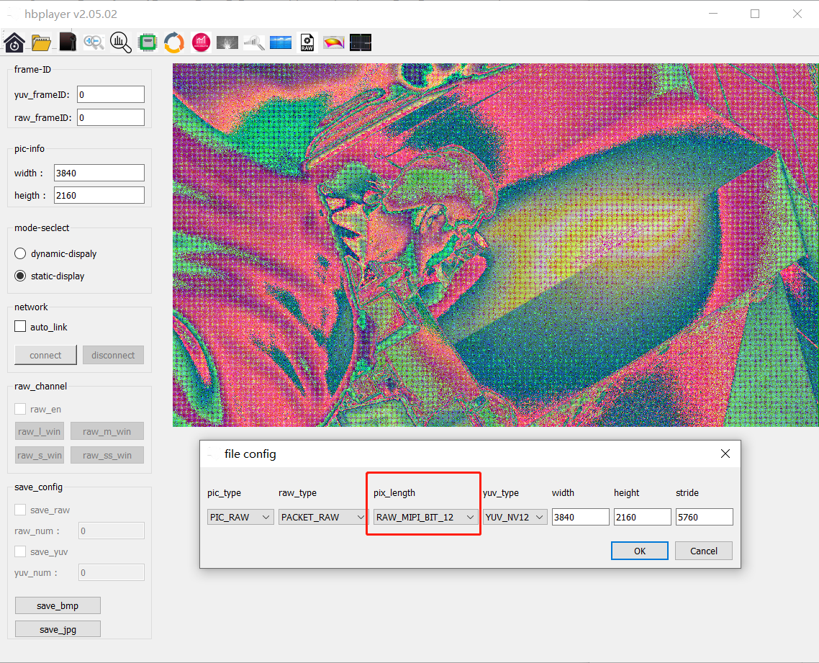This screenshot has height=663, width=819.
Task: Click the save_bmp button
Action: pos(58,605)
